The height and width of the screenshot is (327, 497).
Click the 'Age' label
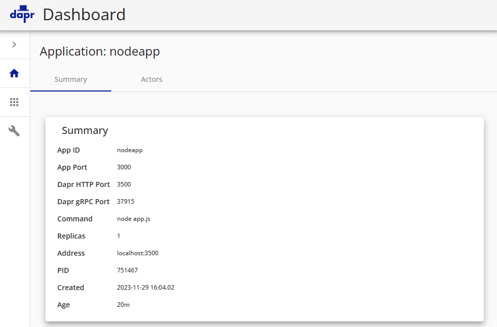(x=63, y=305)
